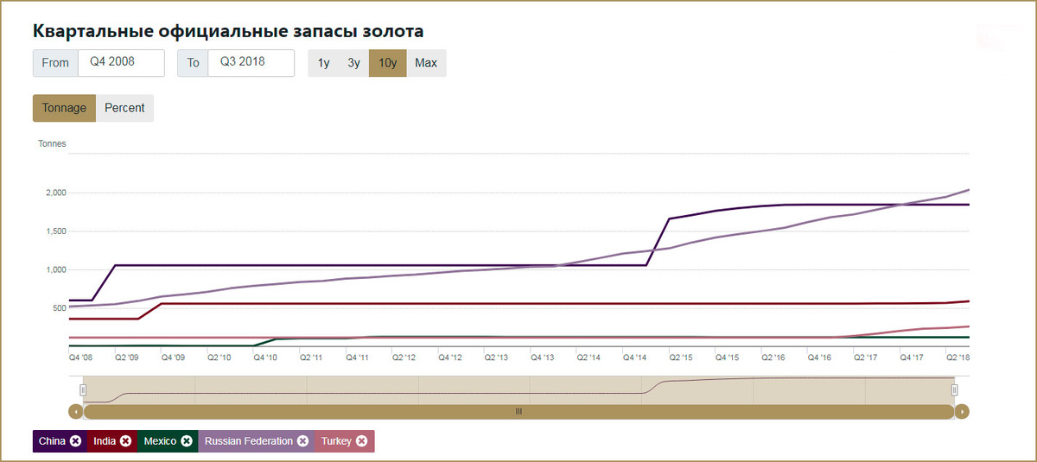The image size is (1037, 462).
Task: Click the To label
Action: click(193, 63)
